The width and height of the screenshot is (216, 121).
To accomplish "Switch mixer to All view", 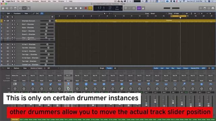I will (115, 68).
